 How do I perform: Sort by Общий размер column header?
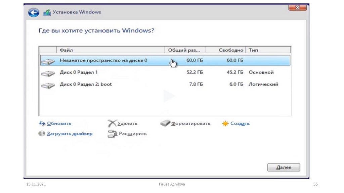185,50
